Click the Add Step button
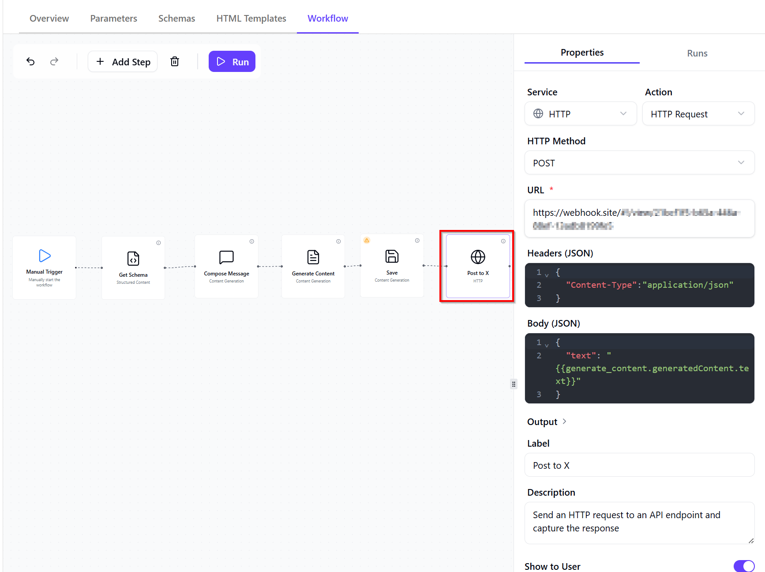 123,62
